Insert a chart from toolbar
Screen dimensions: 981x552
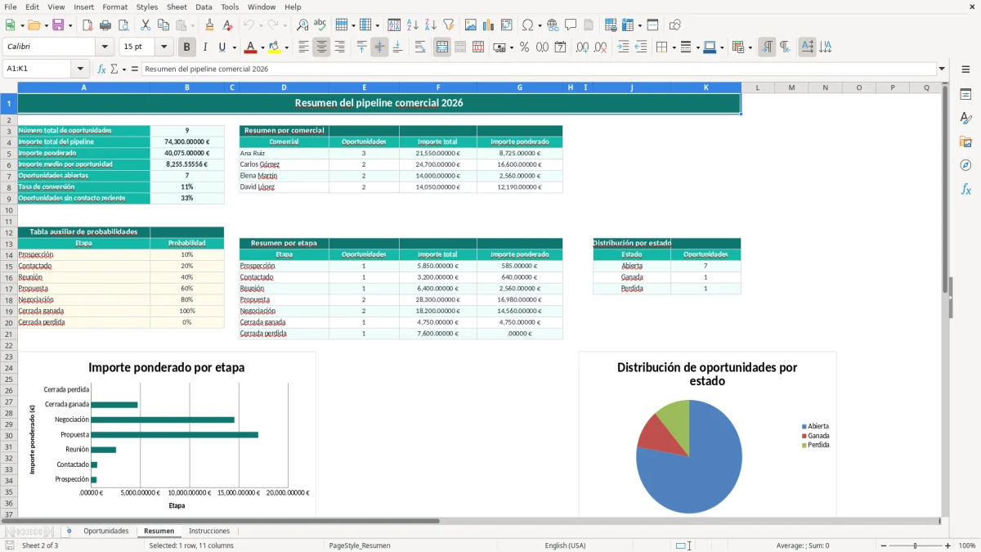[489, 25]
